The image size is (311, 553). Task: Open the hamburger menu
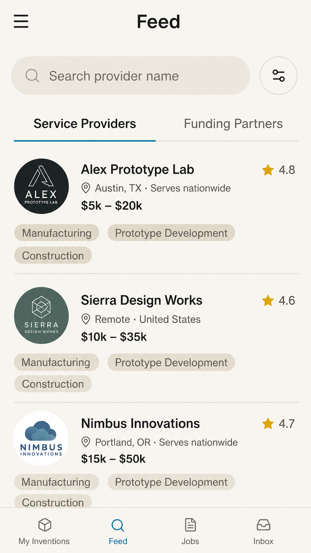coord(21,21)
